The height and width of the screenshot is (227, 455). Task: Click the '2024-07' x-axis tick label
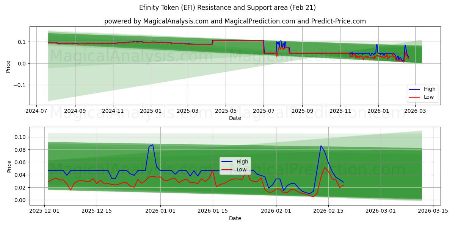[36, 111]
